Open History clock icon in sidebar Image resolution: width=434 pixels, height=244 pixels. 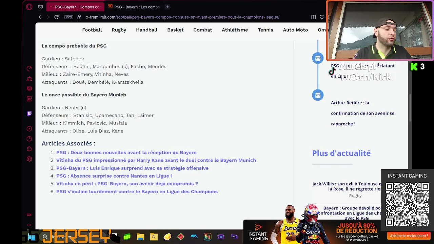29,139
